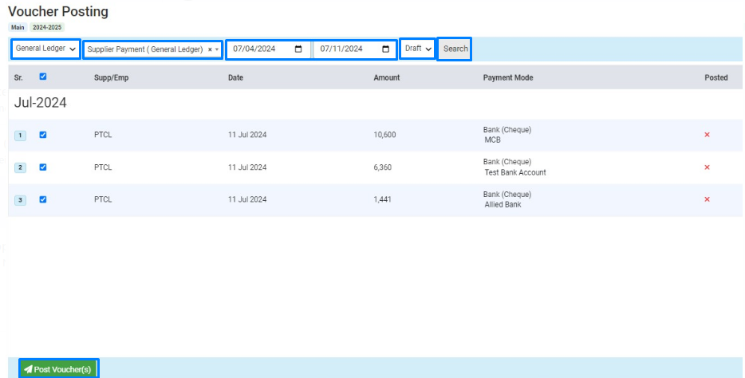The height and width of the screenshot is (378, 745).
Task: Open the General Ledger dropdown
Action: click(x=45, y=49)
